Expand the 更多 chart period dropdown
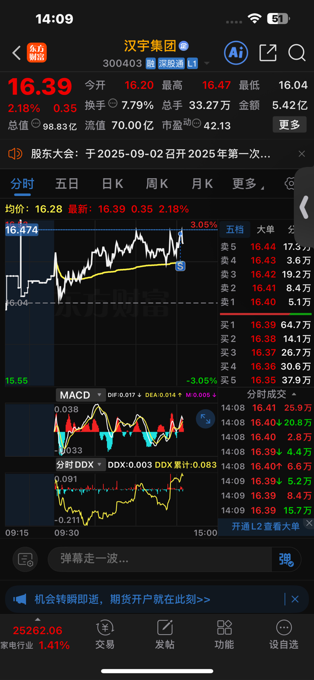This screenshot has width=314, height=680. pyautogui.click(x=248, y=184)
